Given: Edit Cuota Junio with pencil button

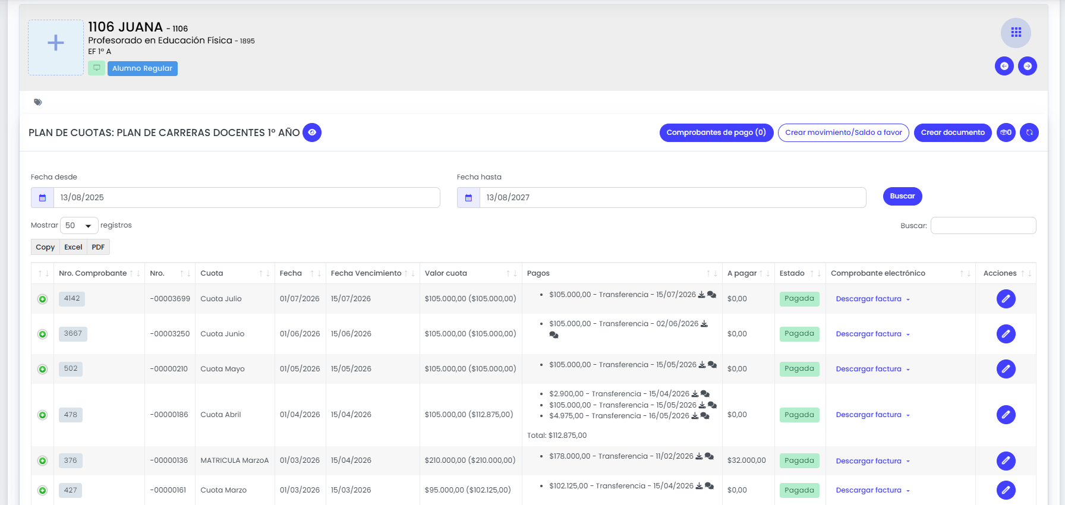Looking at the screenshot, I should tap(1006, 334).
